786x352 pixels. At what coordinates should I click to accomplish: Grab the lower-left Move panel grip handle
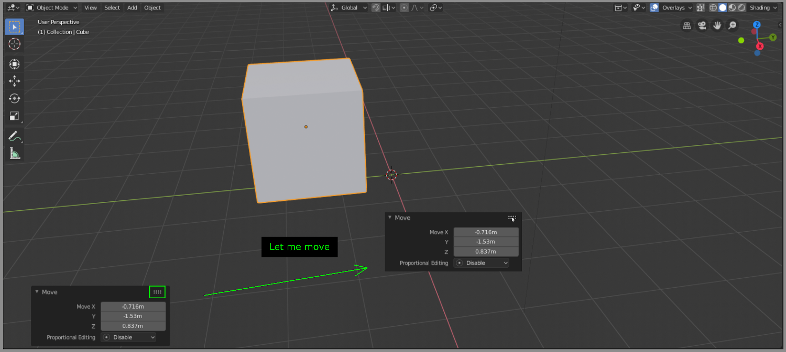pos(157,292)
